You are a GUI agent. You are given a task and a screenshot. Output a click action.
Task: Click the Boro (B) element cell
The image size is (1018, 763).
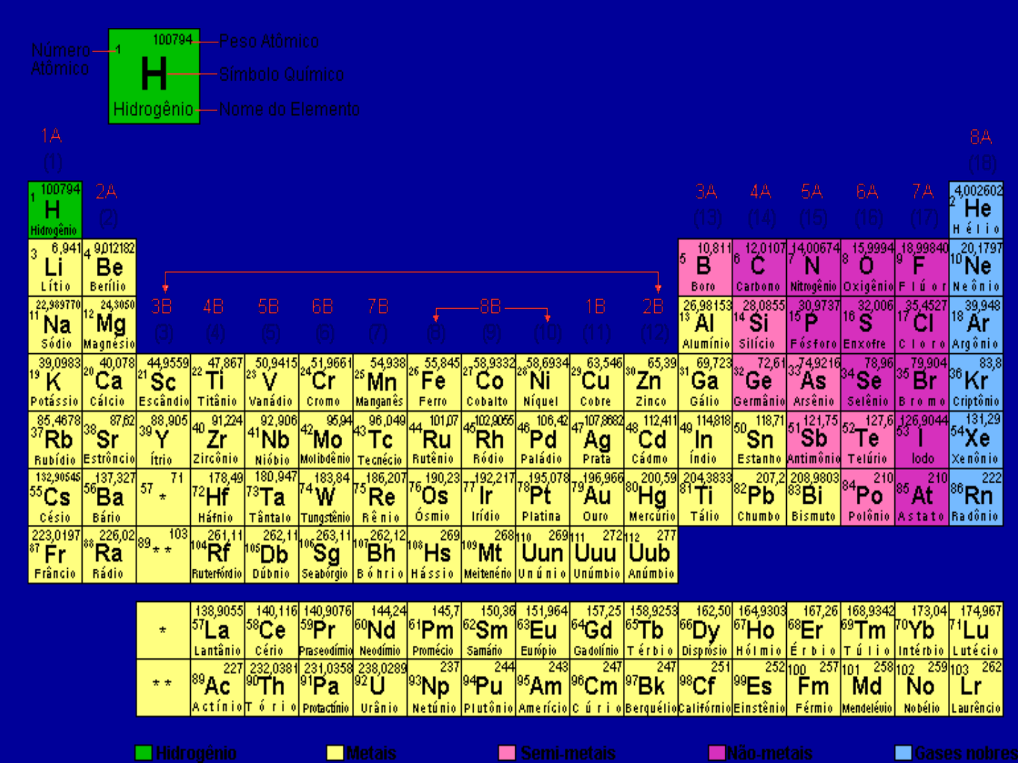pos(705,267)
